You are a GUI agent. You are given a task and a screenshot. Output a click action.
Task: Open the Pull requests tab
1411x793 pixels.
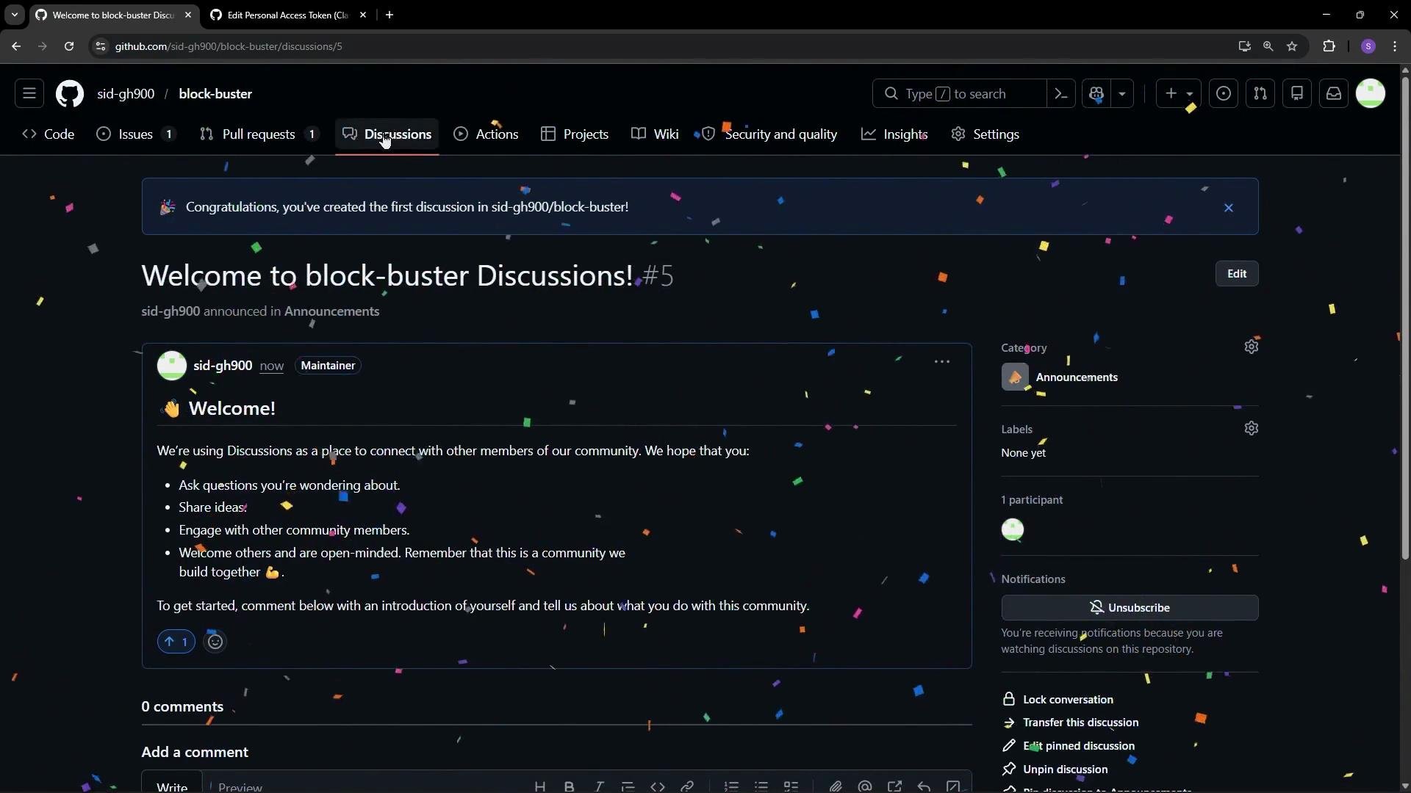260,134
